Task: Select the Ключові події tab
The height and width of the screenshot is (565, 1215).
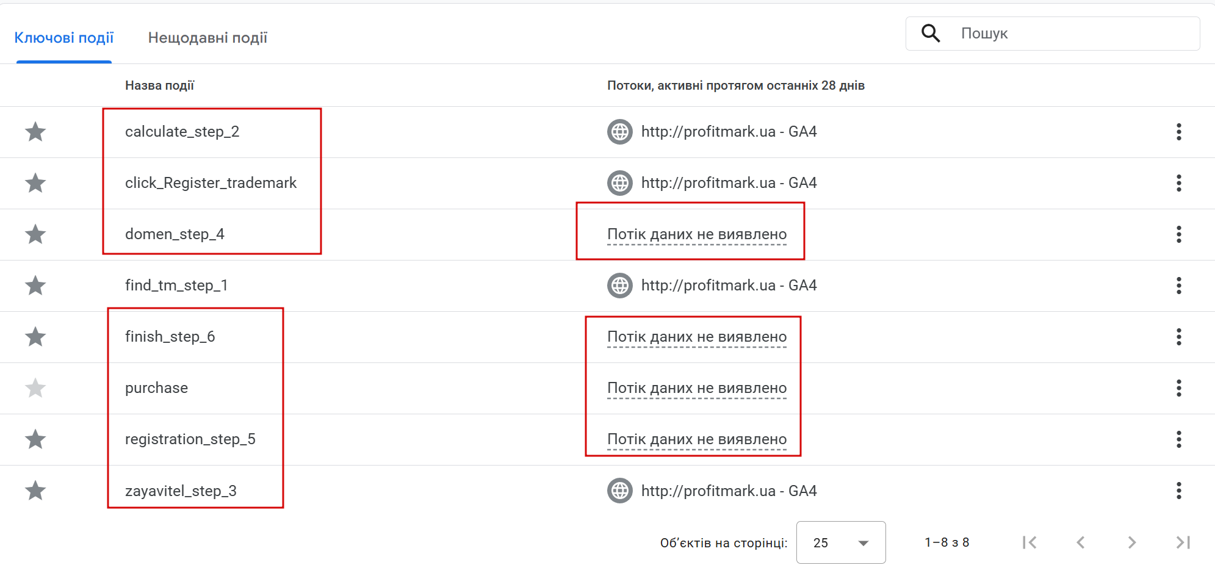Action: 64,38
